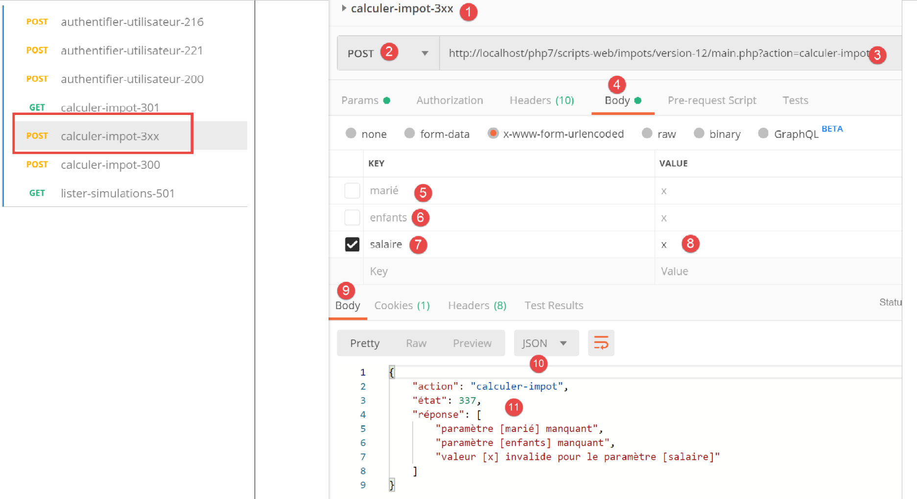Open the POST method dropdown
Image resolution: width=917 pixels, height=499 pixels.
pos(424,53)
